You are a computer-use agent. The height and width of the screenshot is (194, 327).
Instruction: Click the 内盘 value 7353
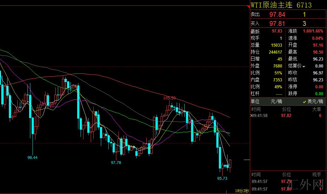point(278,80)
